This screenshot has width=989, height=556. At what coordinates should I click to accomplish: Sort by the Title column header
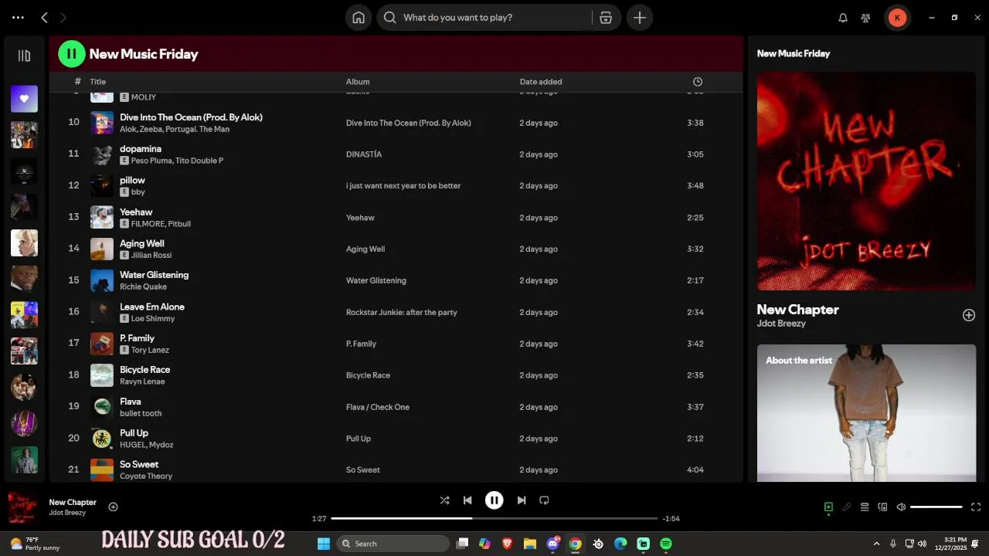97,82
